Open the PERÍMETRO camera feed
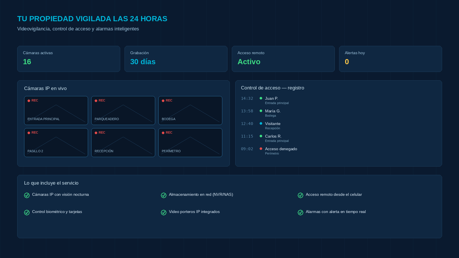Image resolution: width=459 pixels, height=258 pixels. (190, 142)
